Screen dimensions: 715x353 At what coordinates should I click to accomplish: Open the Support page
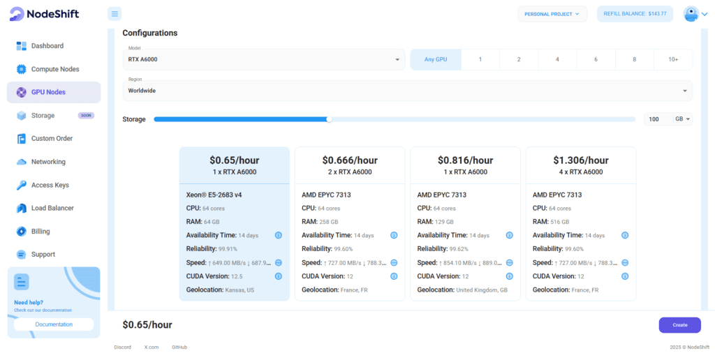[x=54, y=255]
